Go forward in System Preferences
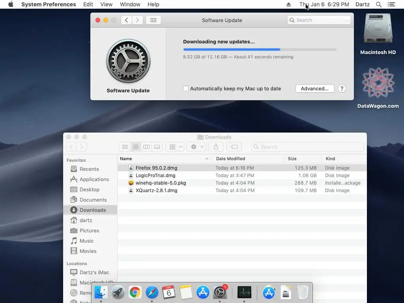The image size is (404, 303). (x=137, y=20)
